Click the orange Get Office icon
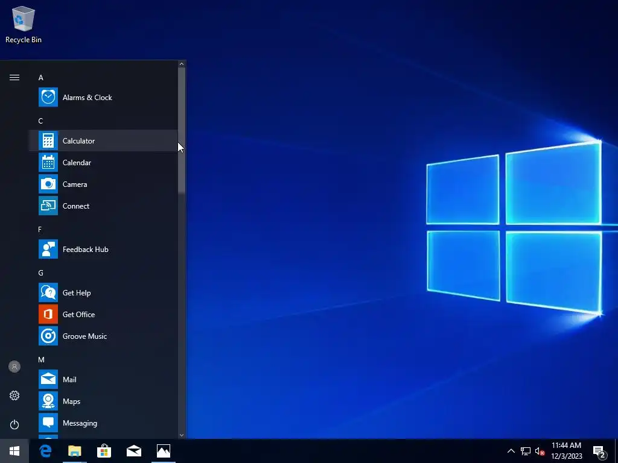 click(48, 314)
